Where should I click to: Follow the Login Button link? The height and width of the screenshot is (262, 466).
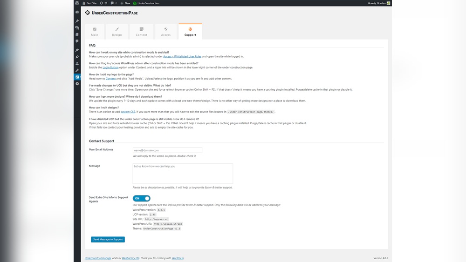110,67
